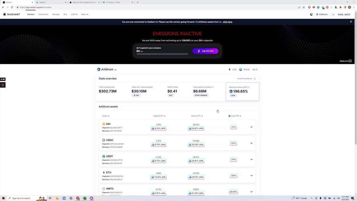Sort by Deposit APY column

pos(159,116)
